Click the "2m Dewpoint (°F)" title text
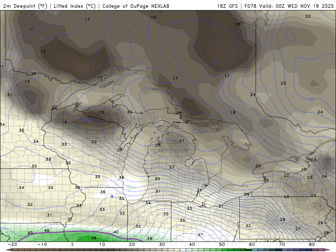336x252 pixels. (x=25, y=6)
